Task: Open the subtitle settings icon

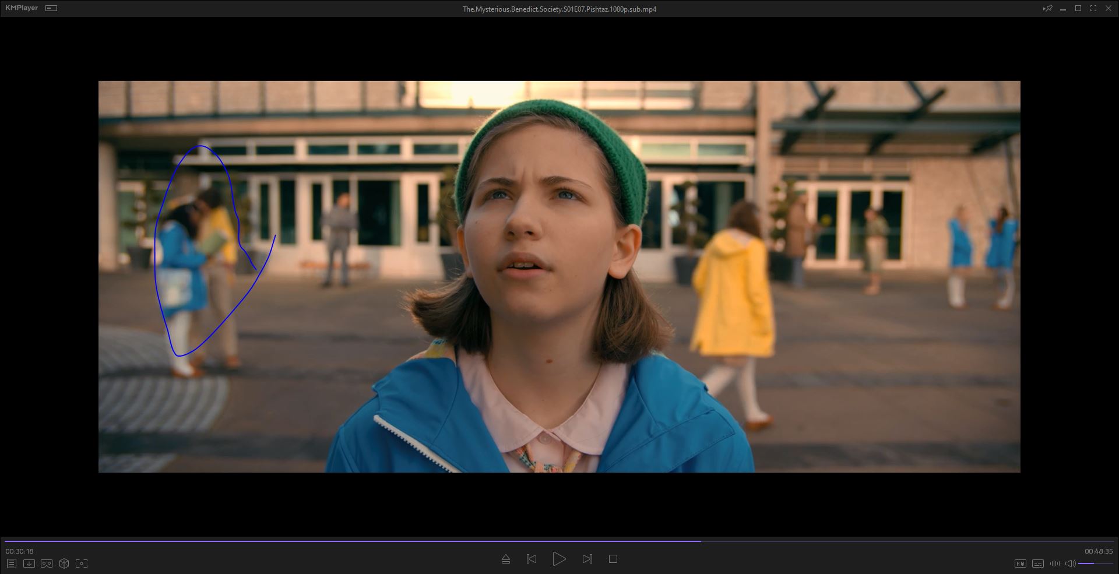Action: [x=1037, y=564]
